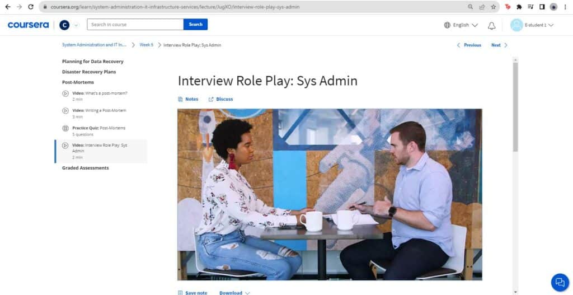The height and width of the screenshot is (295, 573).
Task: Click the browser side panel icon
Action: [542, 7]
